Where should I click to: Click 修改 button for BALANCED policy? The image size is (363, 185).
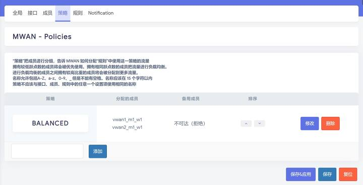pos(310,124)
